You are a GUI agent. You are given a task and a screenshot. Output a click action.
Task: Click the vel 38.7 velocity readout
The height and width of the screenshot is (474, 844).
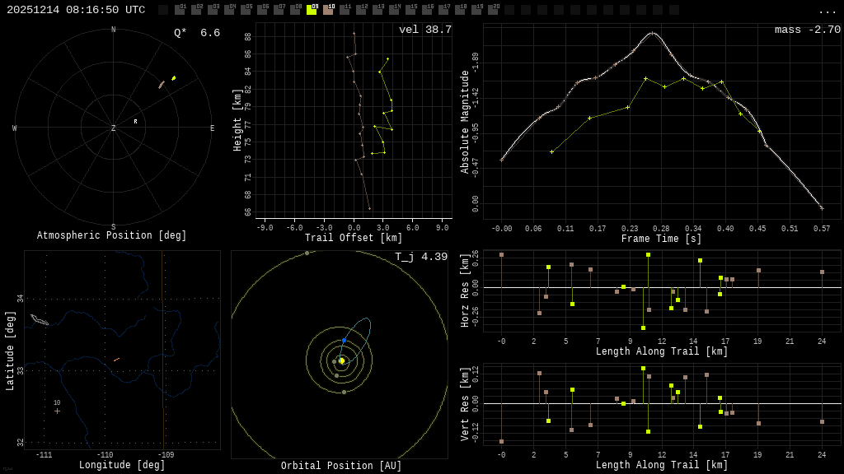click(424, 30)
